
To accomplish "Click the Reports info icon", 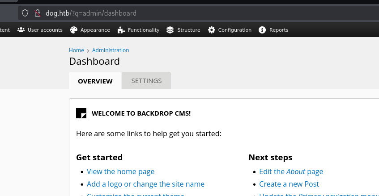I will pos(262,30).
